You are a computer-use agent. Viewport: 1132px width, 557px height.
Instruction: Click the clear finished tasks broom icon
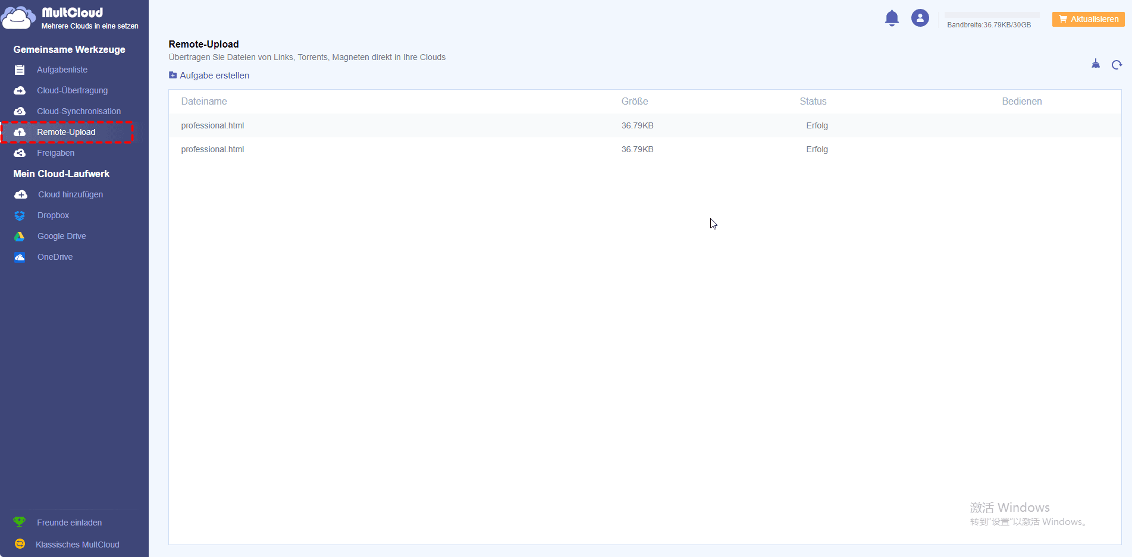coord(1096,64)
